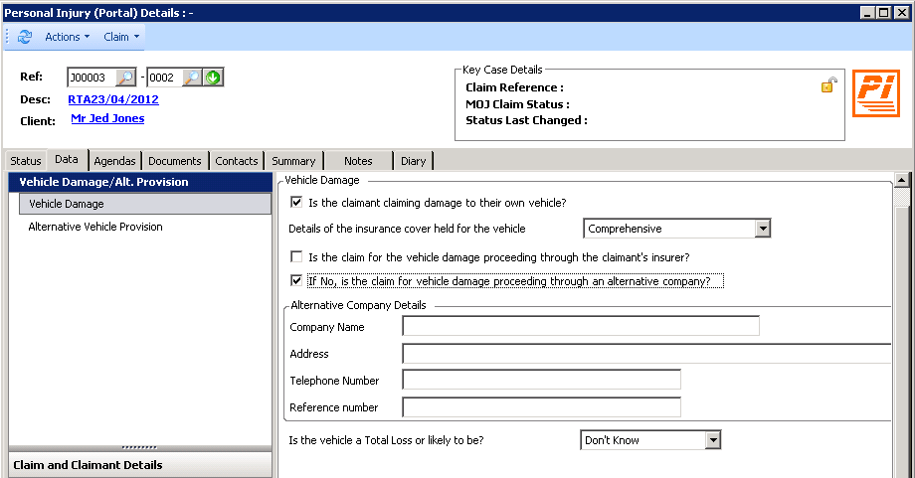Go to the Contacts tab
Viewport: 915px width, 478px height.
(x=237, y=161)
